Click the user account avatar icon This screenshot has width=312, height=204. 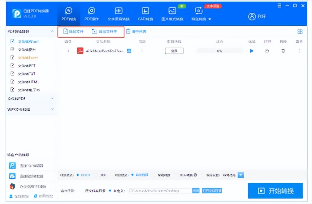[252, 16]
